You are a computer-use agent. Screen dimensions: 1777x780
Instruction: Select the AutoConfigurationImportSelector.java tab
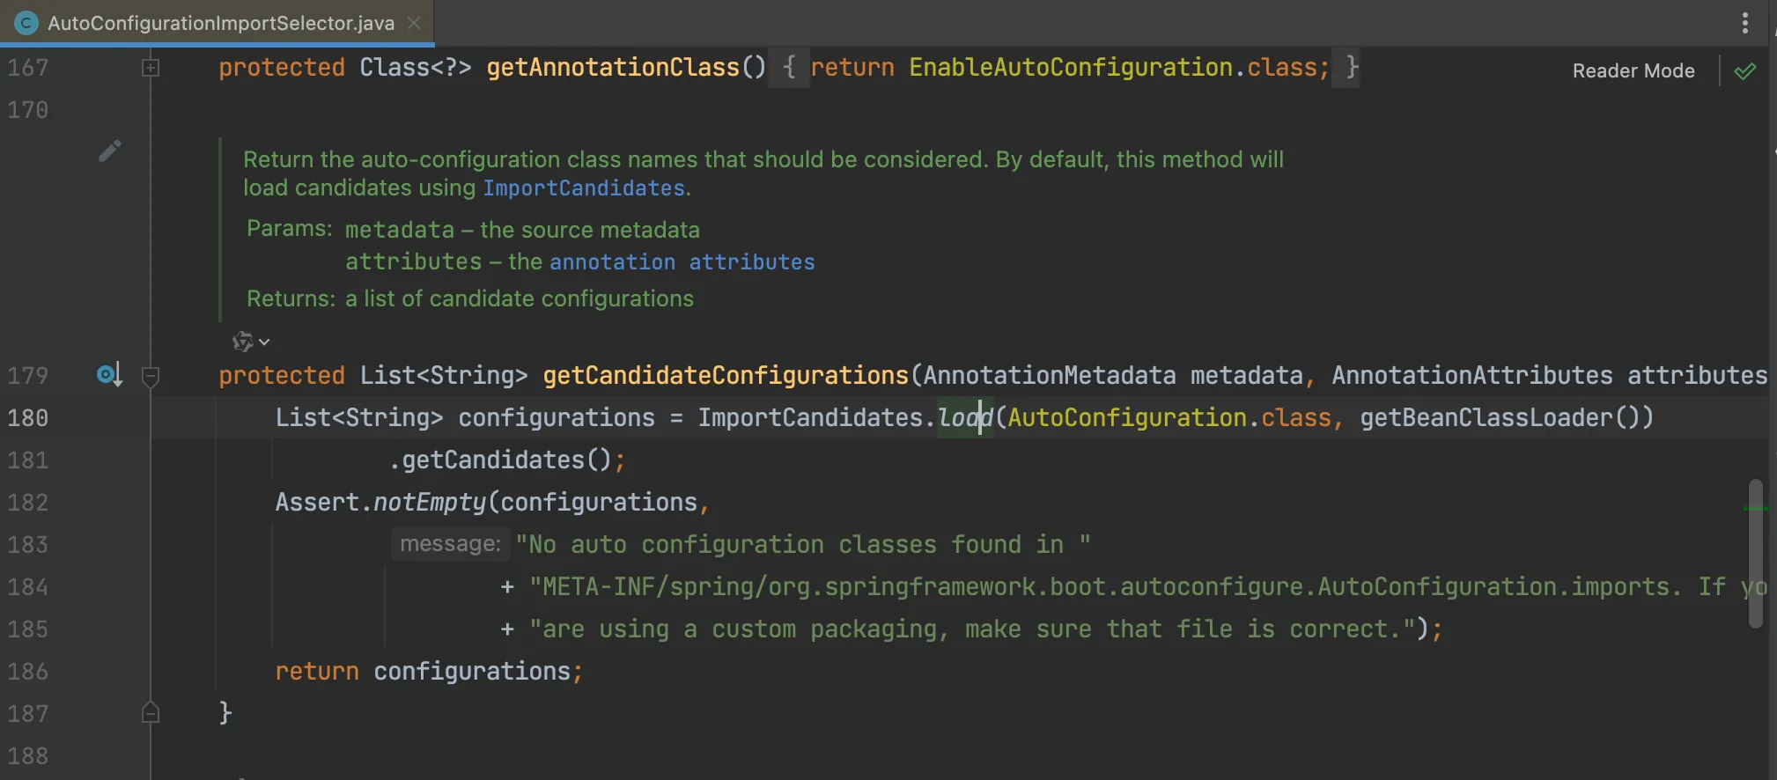(220, 24)
